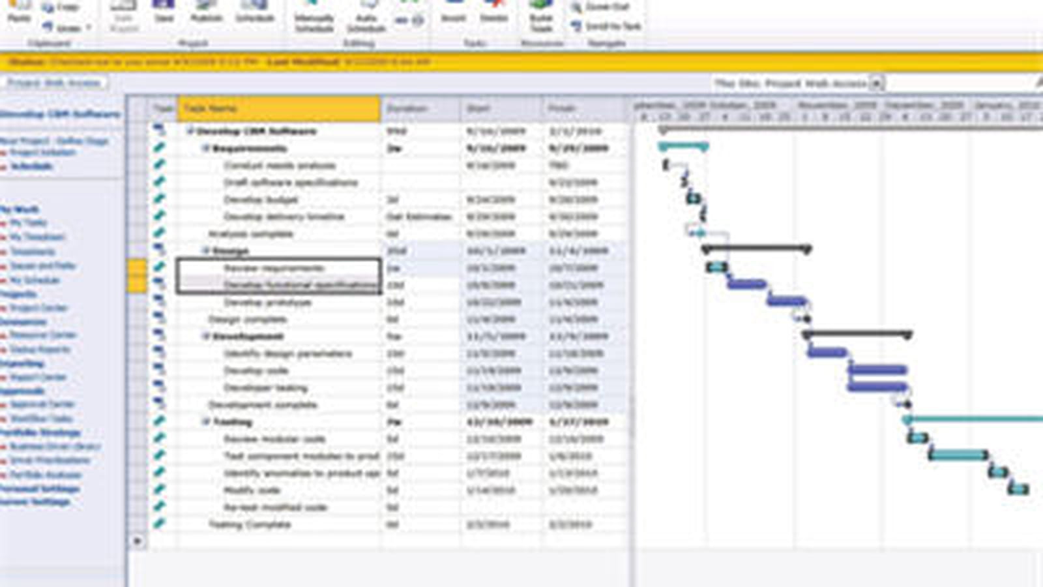Open Approval Center in the sidebar

42,404
